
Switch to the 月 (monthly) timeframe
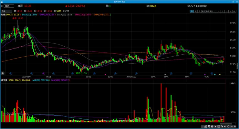[200, 11]
